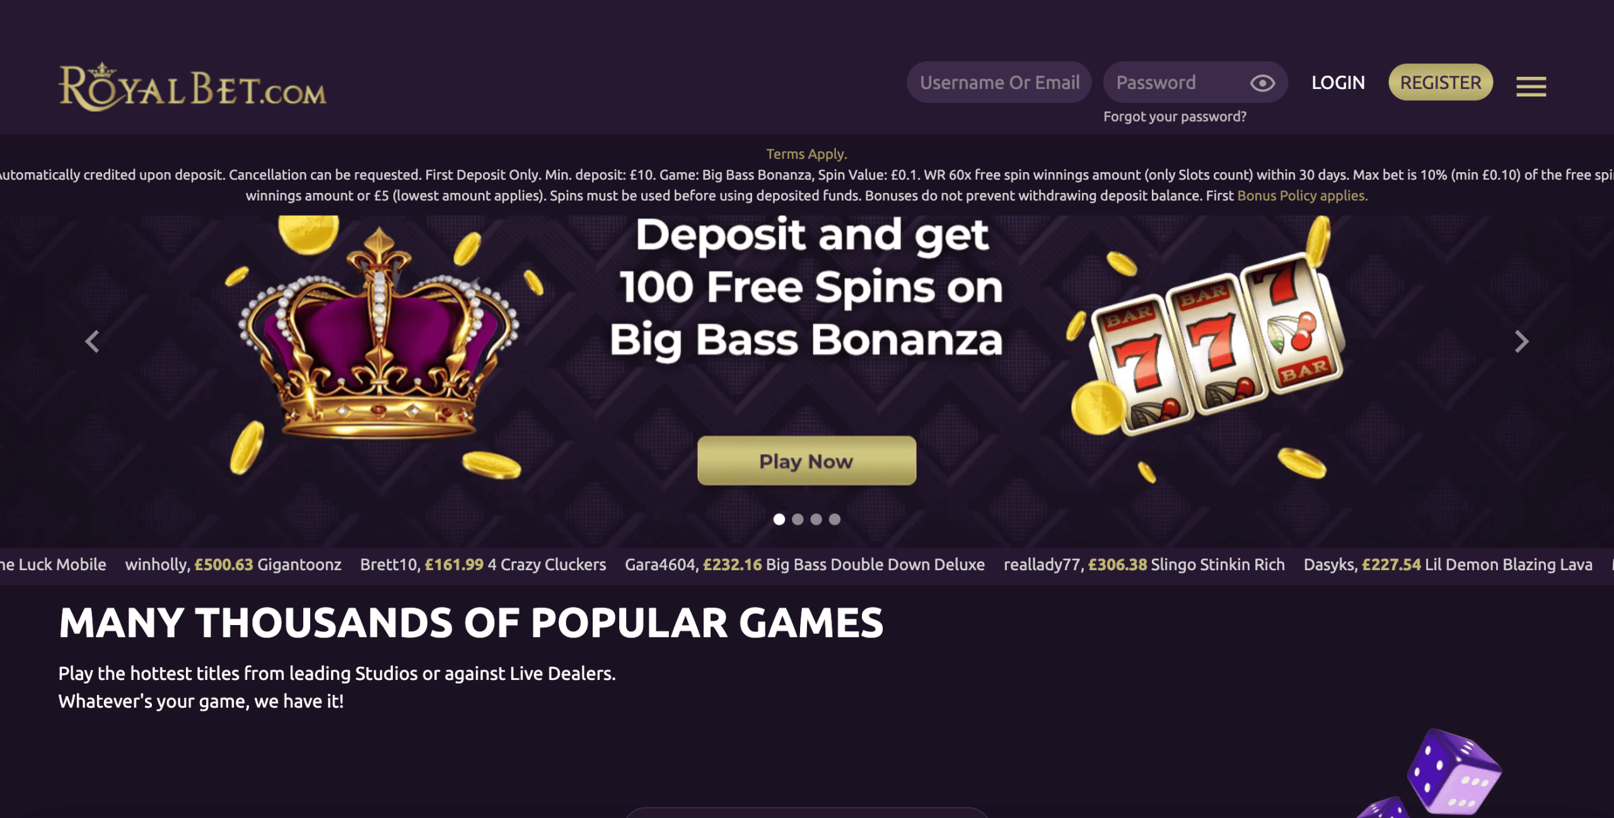The height and width of the screenshot is (818, 1614).
Task: Open the hamburger menu icon
Action: pyautogui.click(x=1531, y=86)
